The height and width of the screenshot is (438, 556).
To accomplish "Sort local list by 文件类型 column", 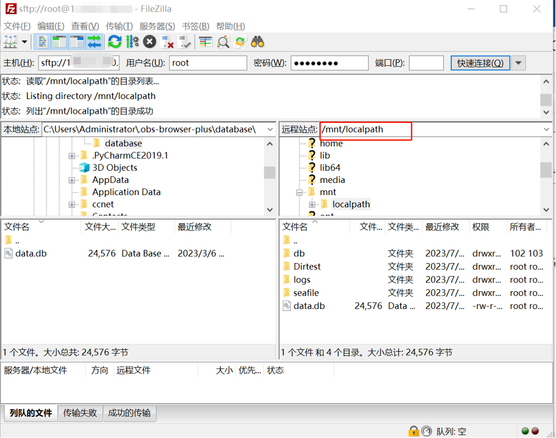I will [146, 227].
